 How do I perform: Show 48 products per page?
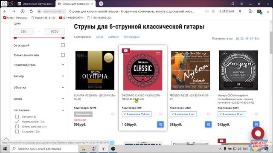(x=247, y=39)
